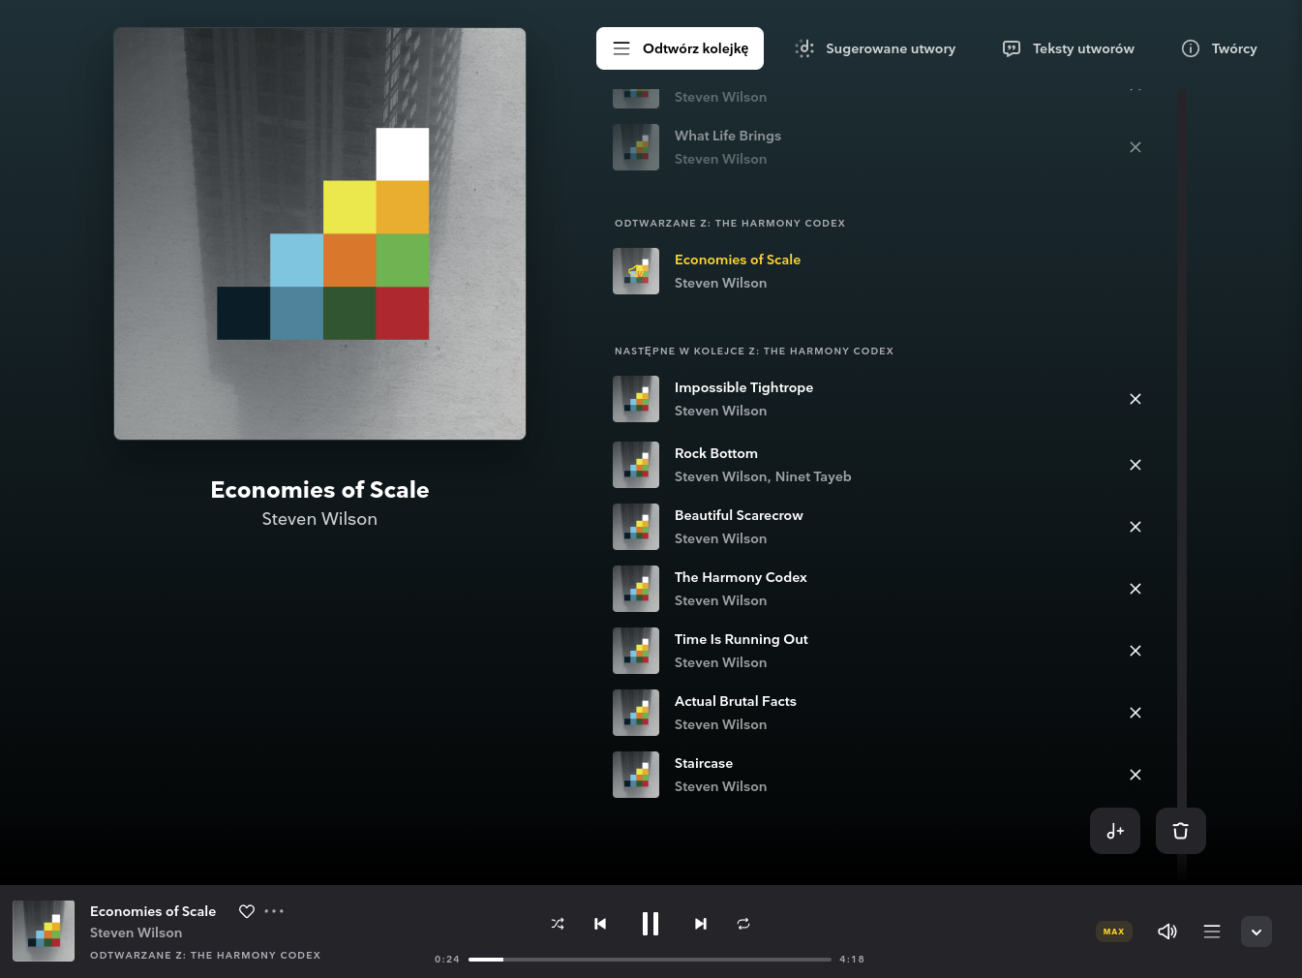The image size is (1302, 978).
Task: Remove Staircase from the queue
Action: click(1135, 775)
